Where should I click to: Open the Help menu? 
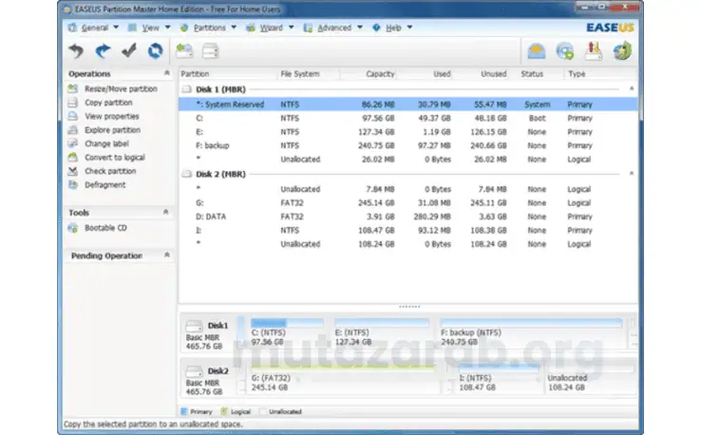tap(393, 28)
